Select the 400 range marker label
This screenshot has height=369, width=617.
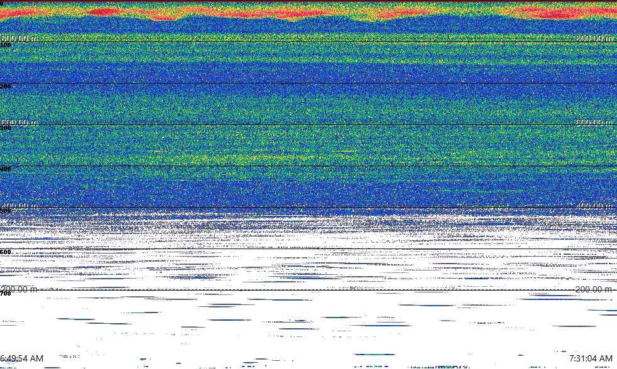coord(6,169)
